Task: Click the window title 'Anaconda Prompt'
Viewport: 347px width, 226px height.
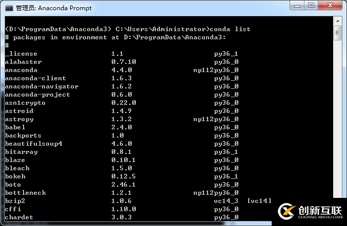Action: 65,8
